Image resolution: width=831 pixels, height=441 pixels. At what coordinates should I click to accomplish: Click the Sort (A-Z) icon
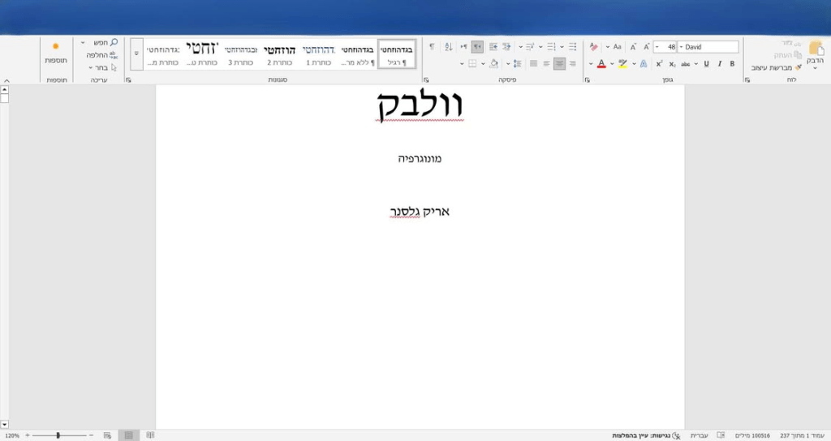[x=447, y=47]
